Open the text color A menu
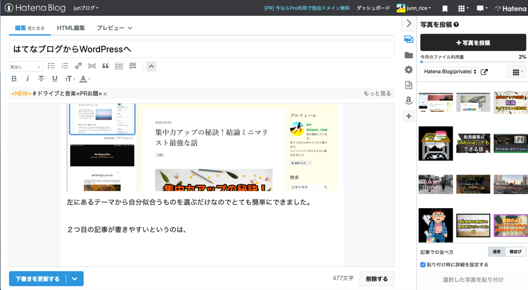 (84, 79)
